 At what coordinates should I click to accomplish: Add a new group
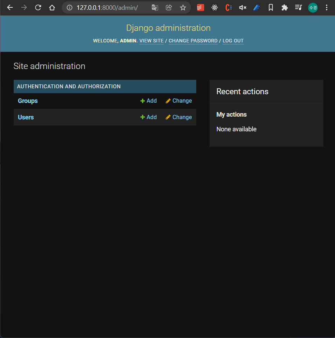click(149, 101)
